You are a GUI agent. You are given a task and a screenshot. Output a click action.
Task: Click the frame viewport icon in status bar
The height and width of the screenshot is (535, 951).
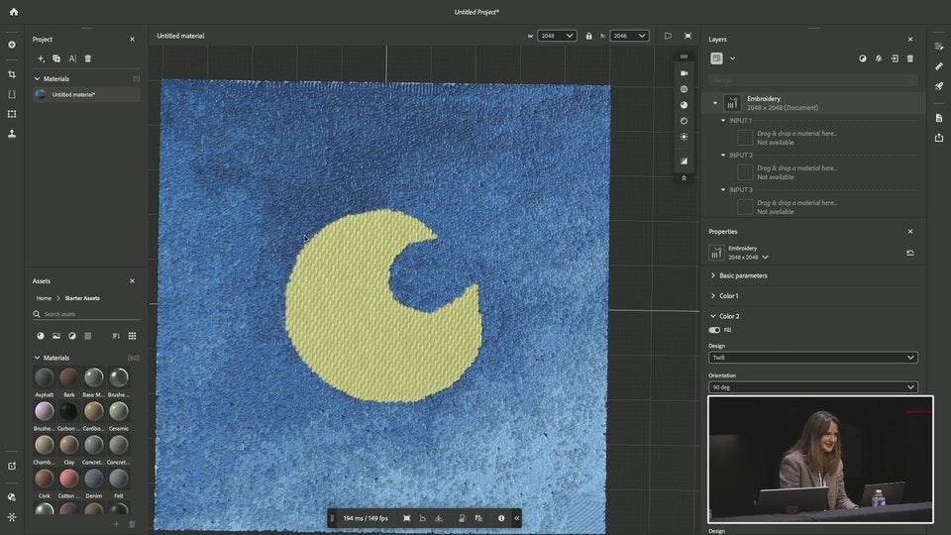point(407,518)
